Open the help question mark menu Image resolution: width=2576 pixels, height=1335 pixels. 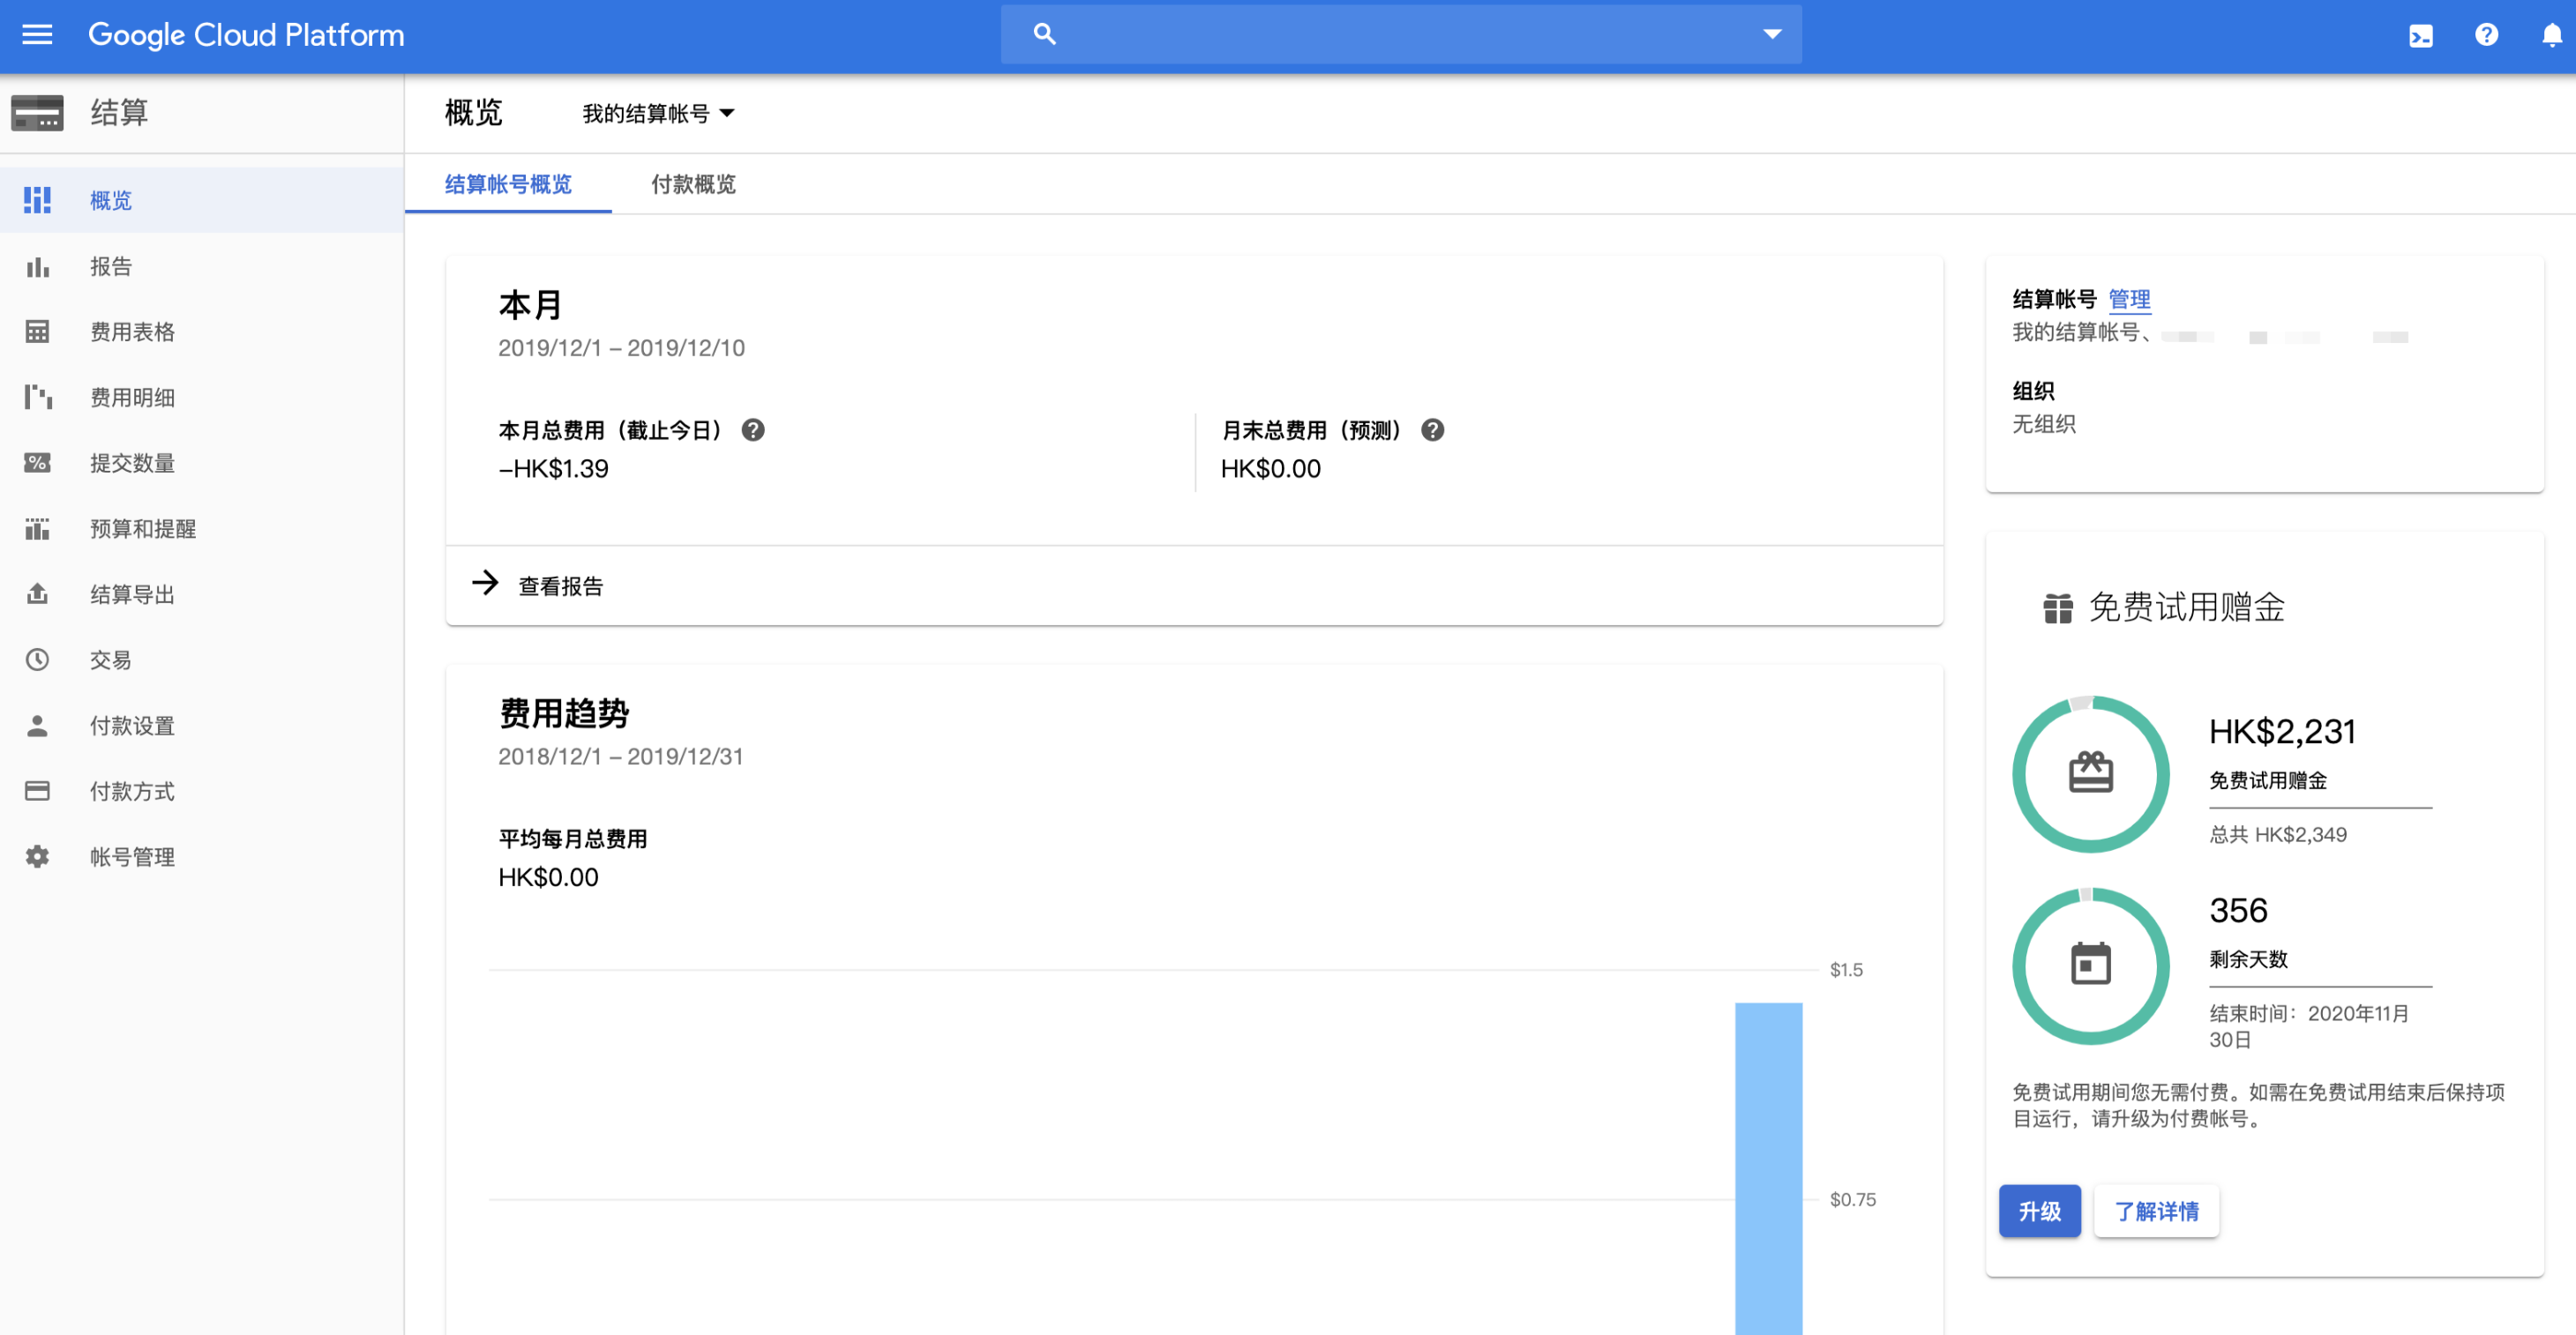pos(2487,35)
